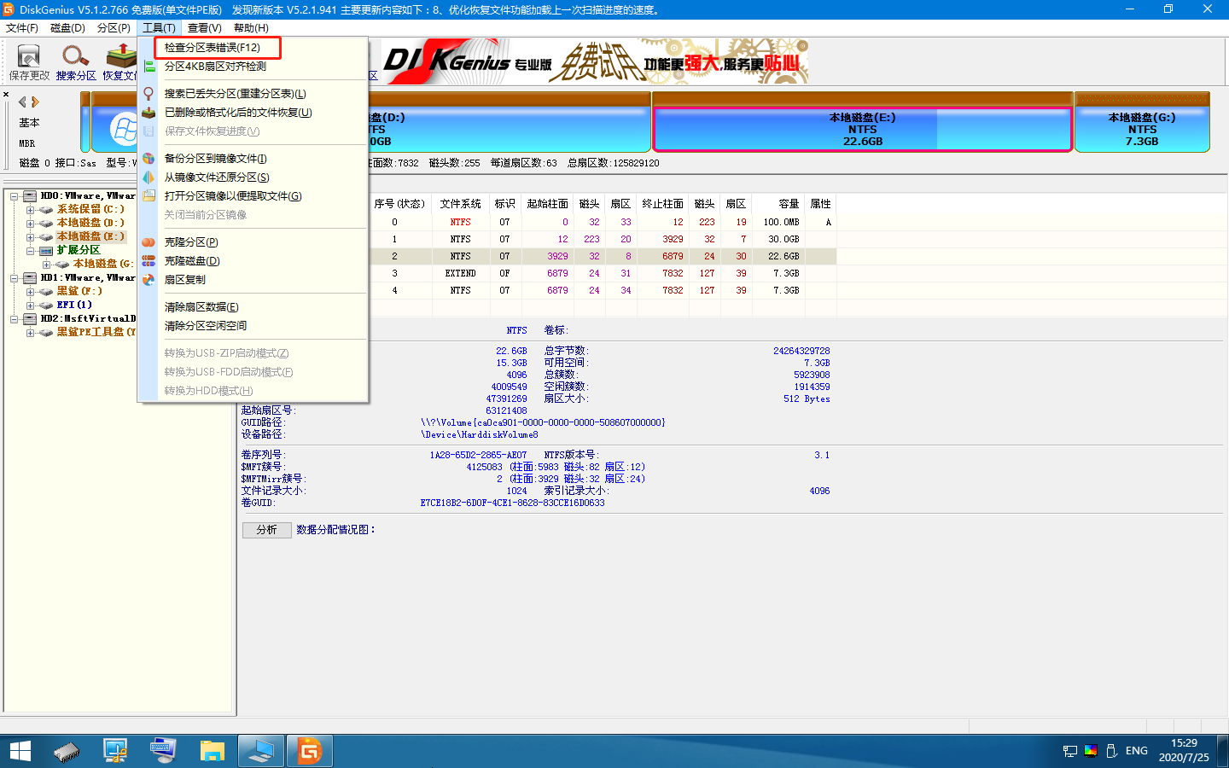Viewport: 1229px width, 768px height.
Task: Click the icon beside 分区4KB扇区对齐检测
Action: tap(149, 67)
